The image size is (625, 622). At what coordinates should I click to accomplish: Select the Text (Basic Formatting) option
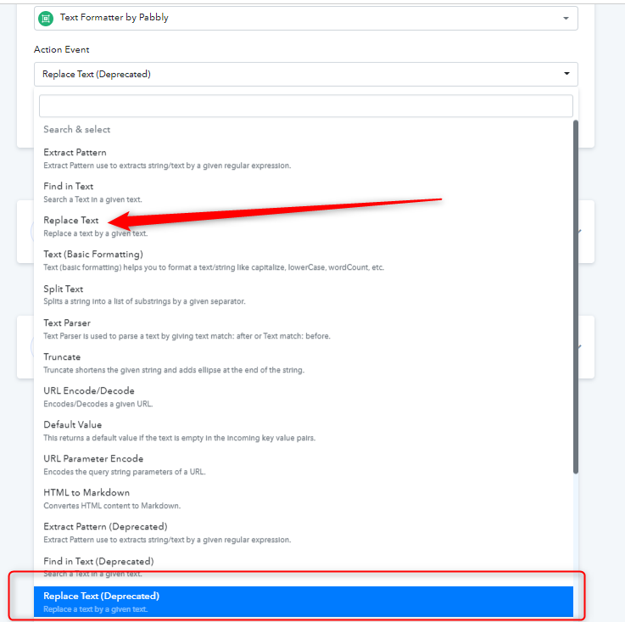pyautogui.click(x=304, y=261)
